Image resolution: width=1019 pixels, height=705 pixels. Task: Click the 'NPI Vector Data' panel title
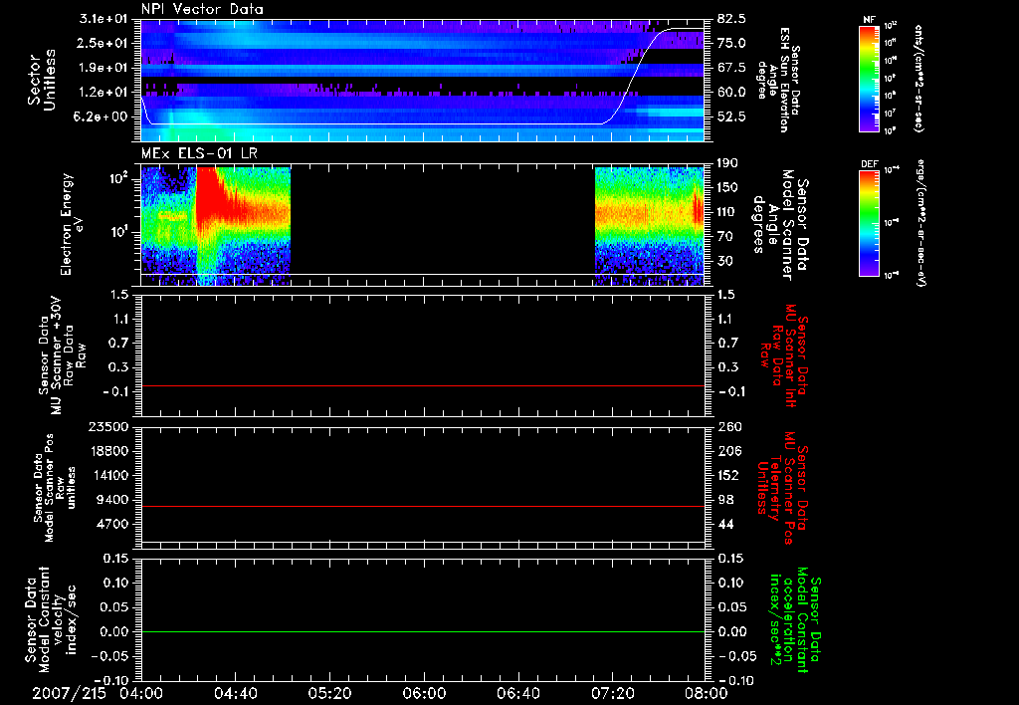click(x=202, y=9)
